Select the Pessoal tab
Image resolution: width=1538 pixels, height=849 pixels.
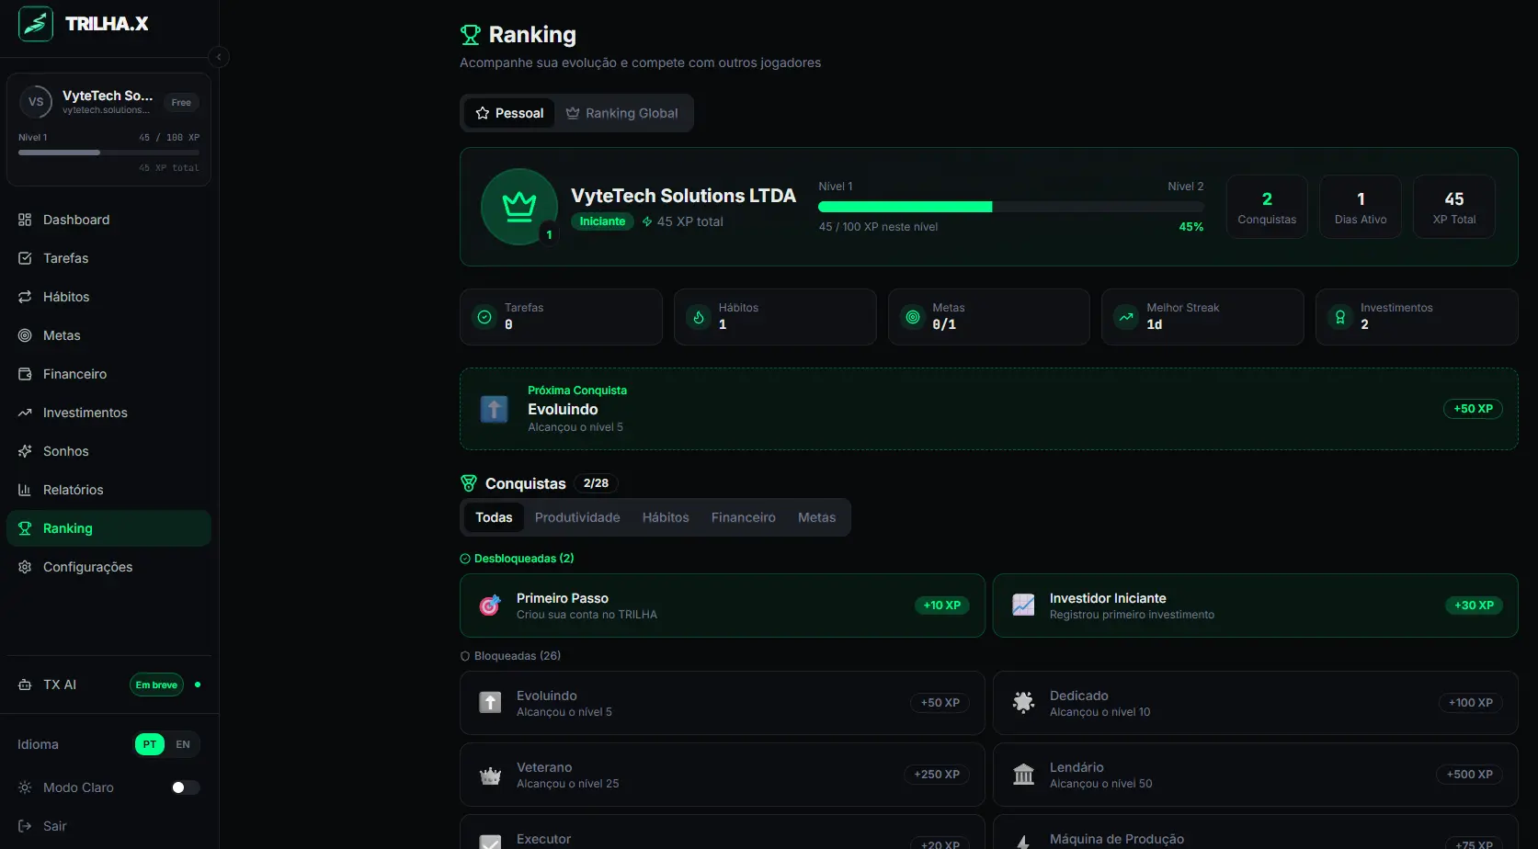[x=509, y=113]
